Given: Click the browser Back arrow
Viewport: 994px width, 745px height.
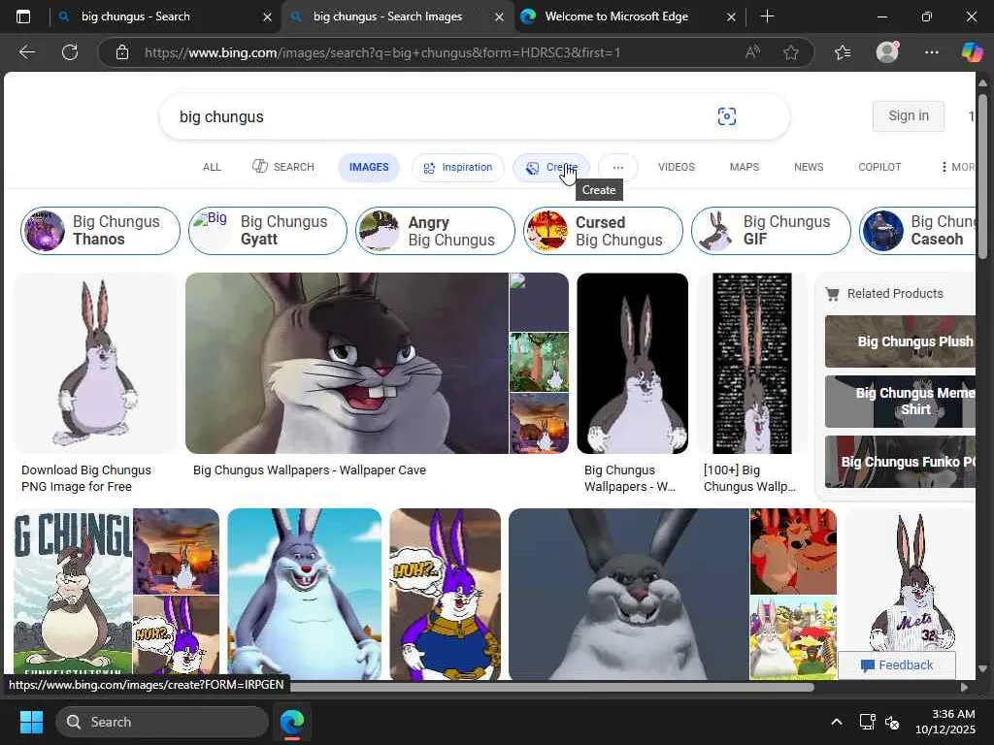Looking at the screenshot, I should tap(27, 52).
